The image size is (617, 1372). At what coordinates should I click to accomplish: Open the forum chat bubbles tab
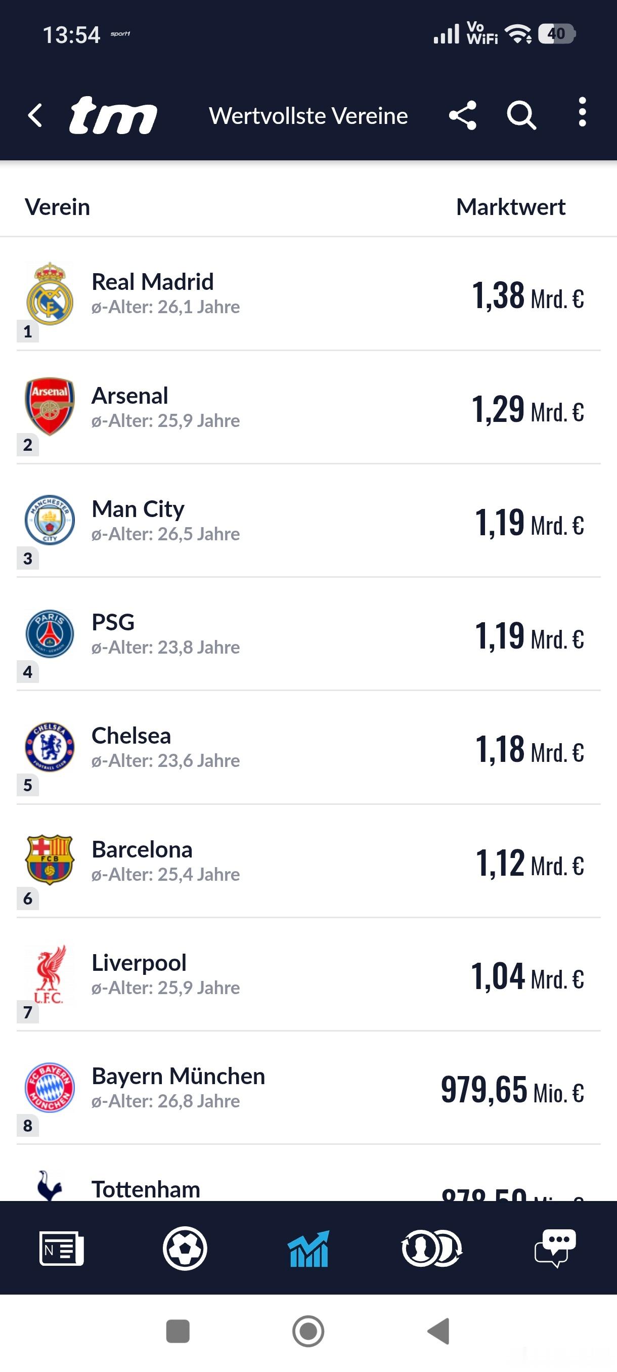point(555,1248)
